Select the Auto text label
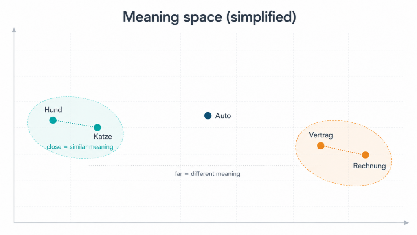The width and height of the screenshot is (417, 235). 223,116
